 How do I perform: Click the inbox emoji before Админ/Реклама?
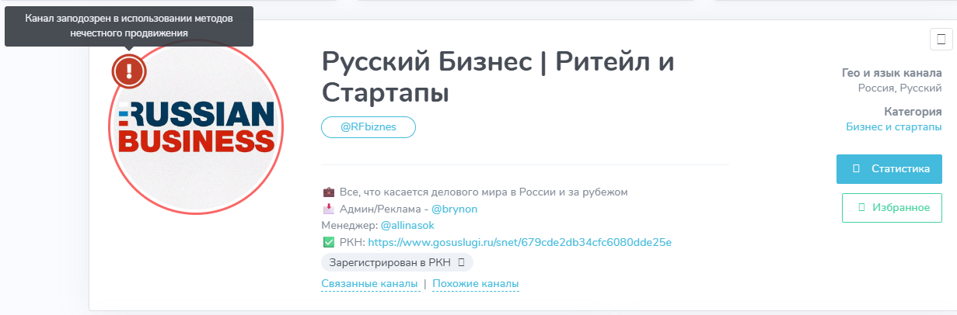point(328,209)
